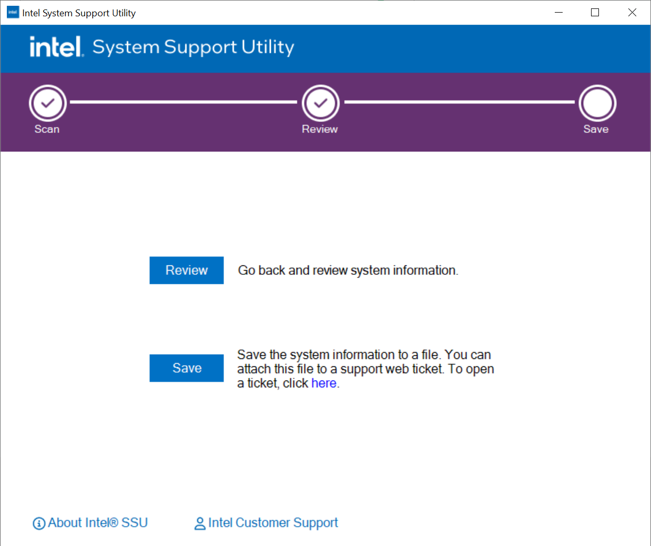651x546 pixels.
Task: Click 'Go back and review system information.' text
Action: click(348, 270)
